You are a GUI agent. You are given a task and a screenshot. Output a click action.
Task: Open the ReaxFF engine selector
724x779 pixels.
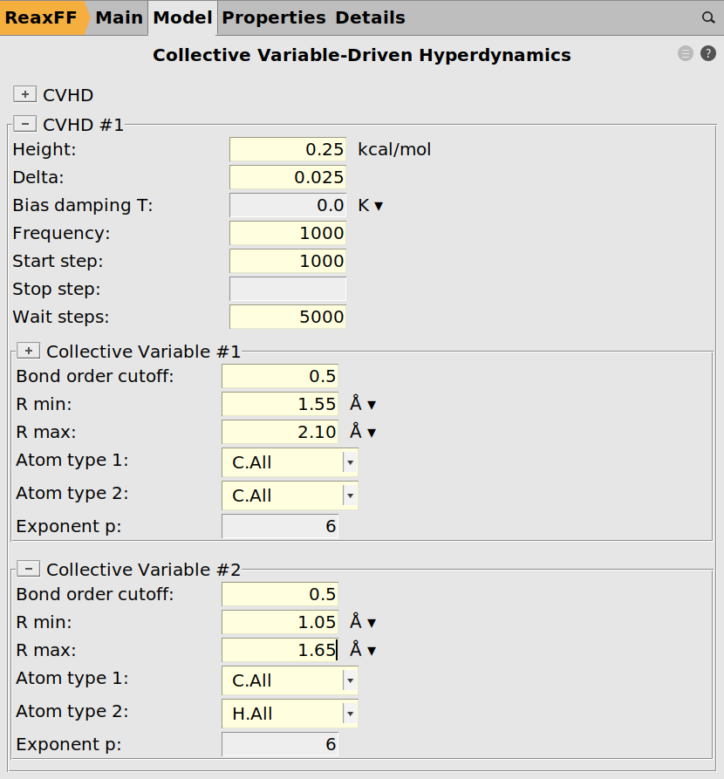point(44,17)
